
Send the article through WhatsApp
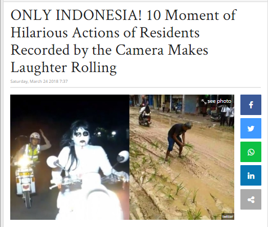coord(251,152)
